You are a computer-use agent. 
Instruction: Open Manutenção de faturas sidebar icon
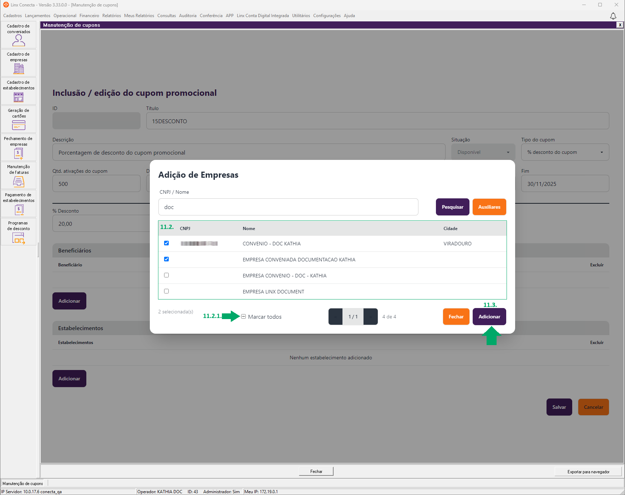[19, 176]
